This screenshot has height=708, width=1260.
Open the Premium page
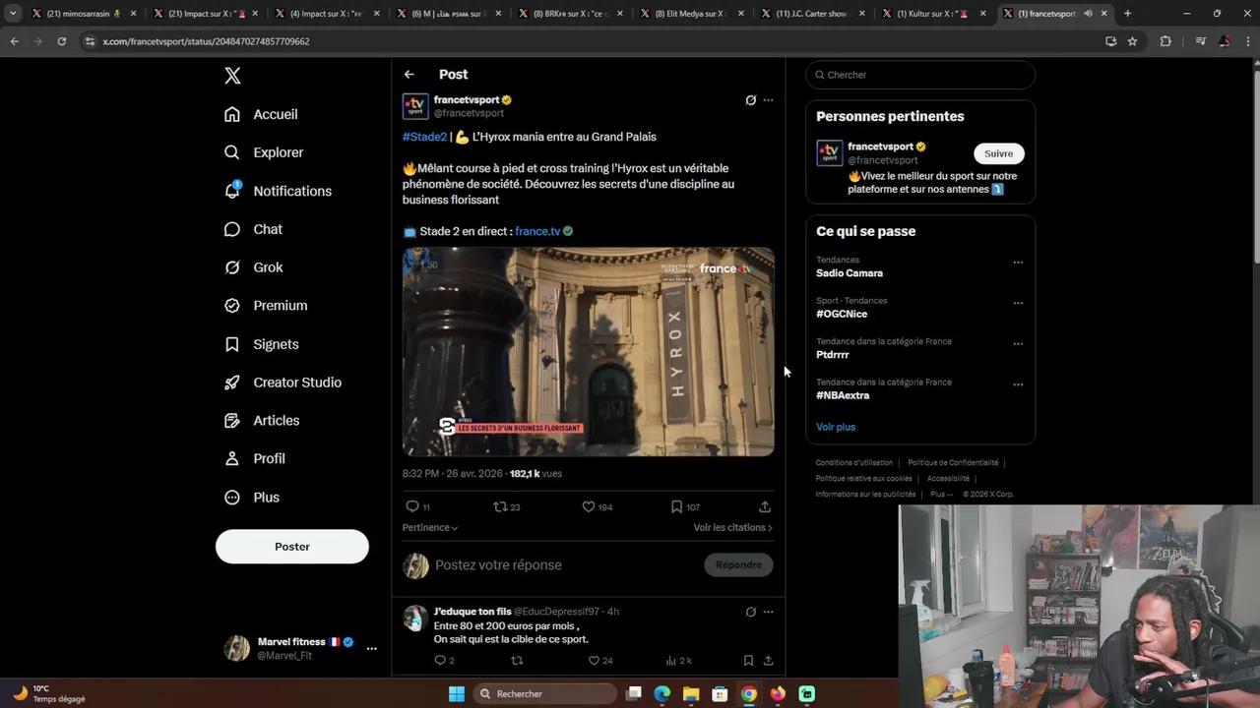265,306
